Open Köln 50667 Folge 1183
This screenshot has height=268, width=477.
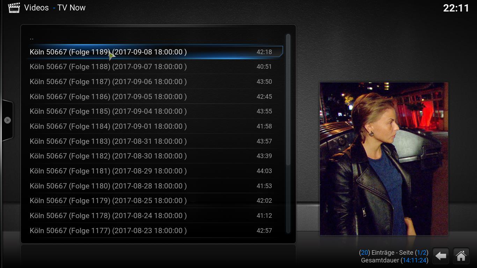(155, 141)
